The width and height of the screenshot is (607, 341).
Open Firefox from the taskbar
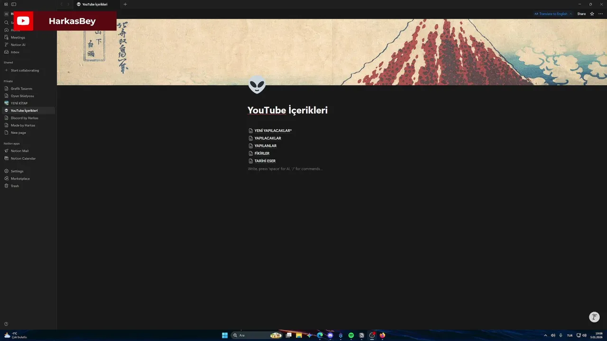(382, 335)
